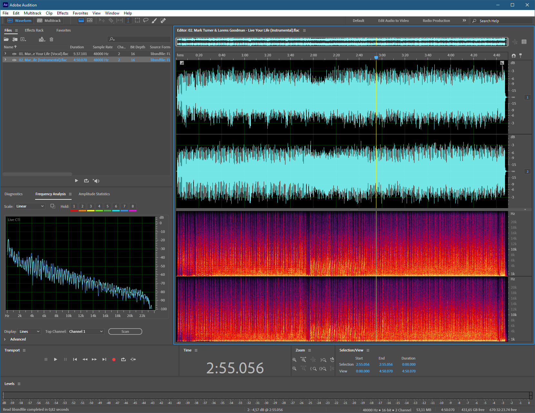Toggle Show Spectral Frequency Display
This screenshot has width=535, height=413.
pyautogui.click(x=81, y=20)
